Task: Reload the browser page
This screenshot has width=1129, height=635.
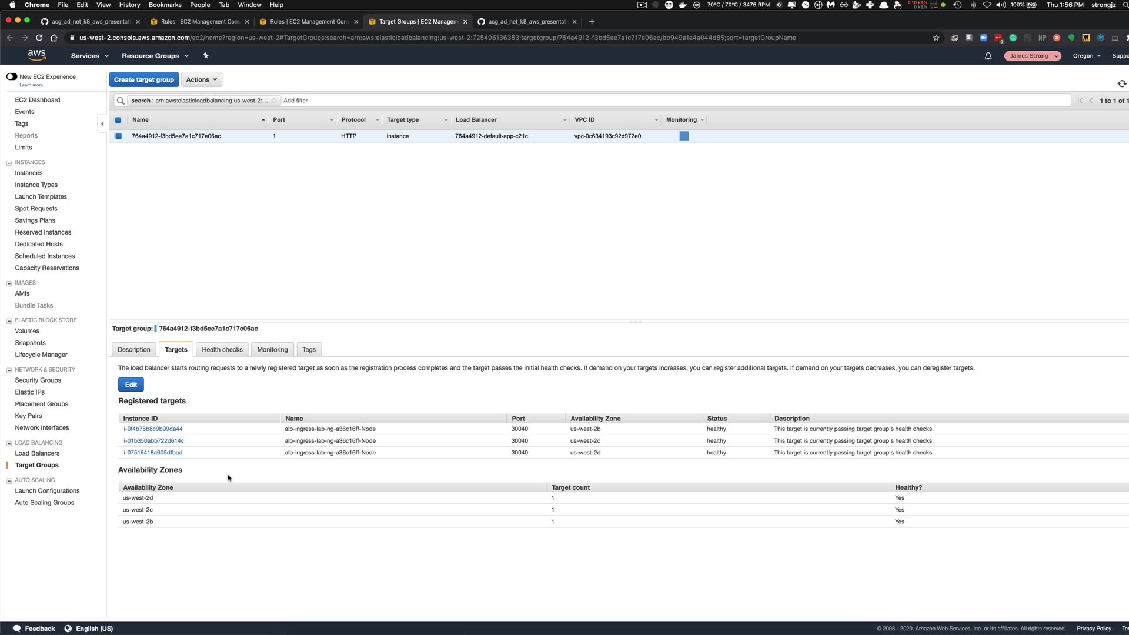Action: tap(39, 38)
